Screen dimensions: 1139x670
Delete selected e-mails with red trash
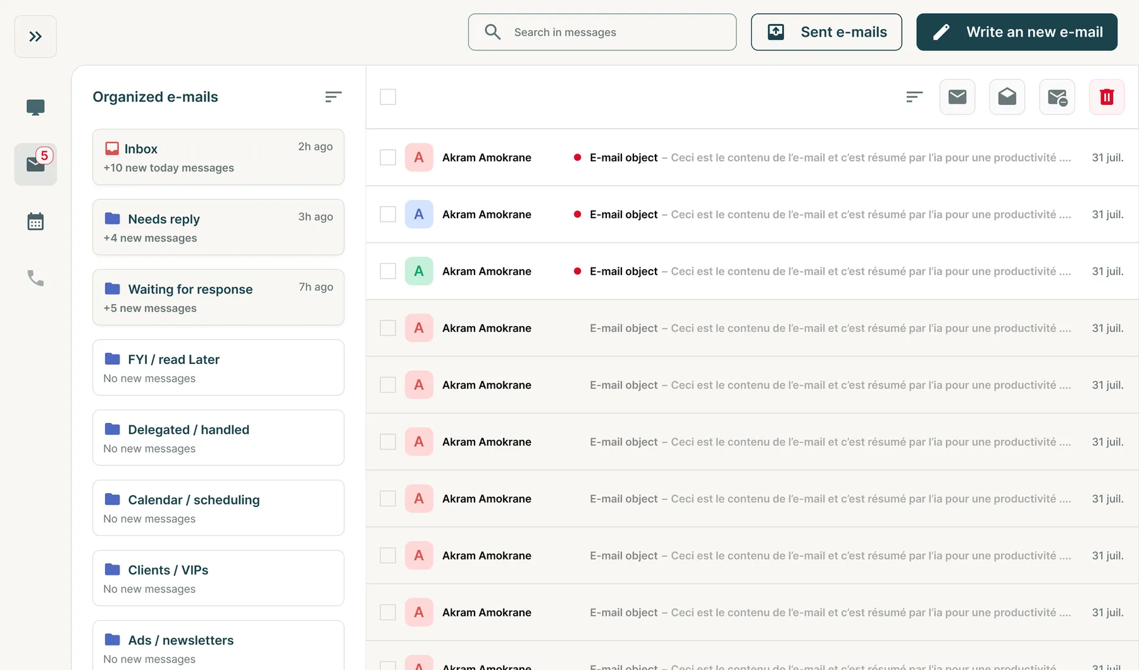(x=1107, y=97)
